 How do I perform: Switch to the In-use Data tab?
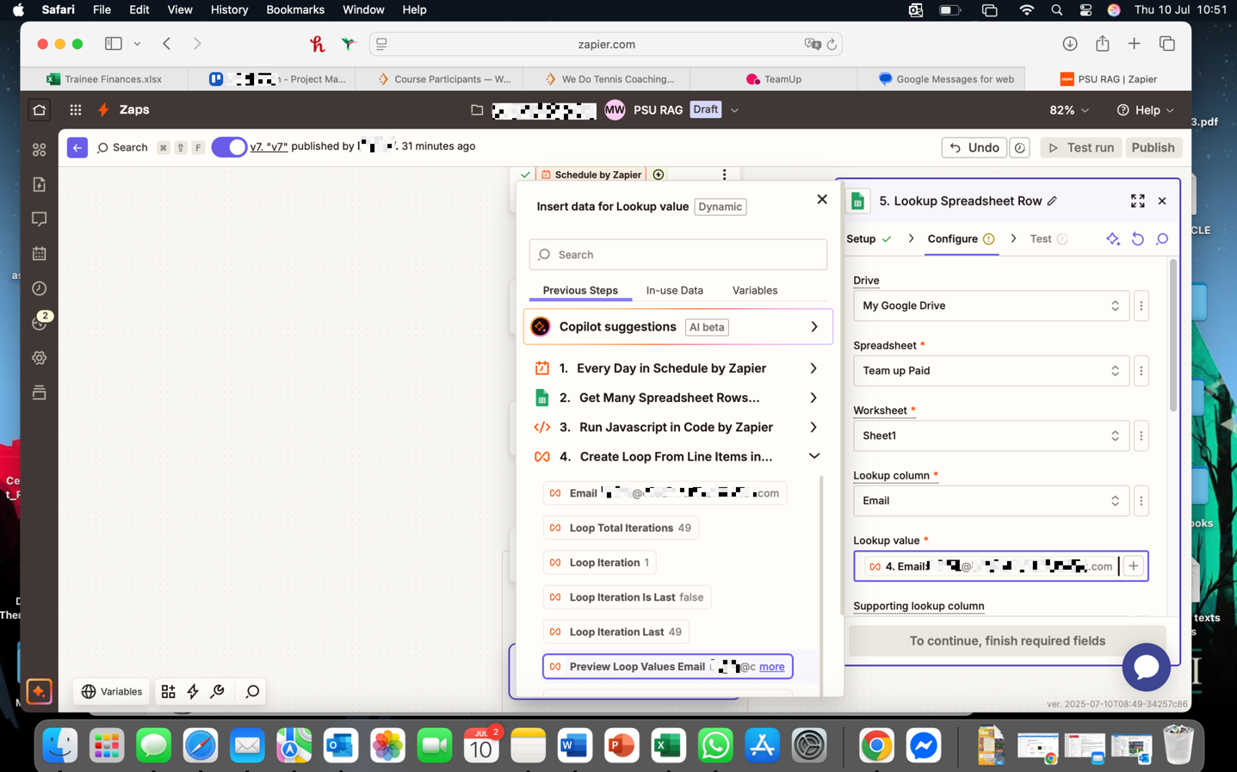[x=675, y=290]
